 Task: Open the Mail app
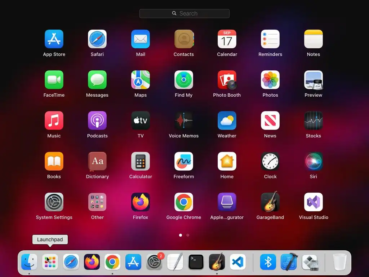141,39
